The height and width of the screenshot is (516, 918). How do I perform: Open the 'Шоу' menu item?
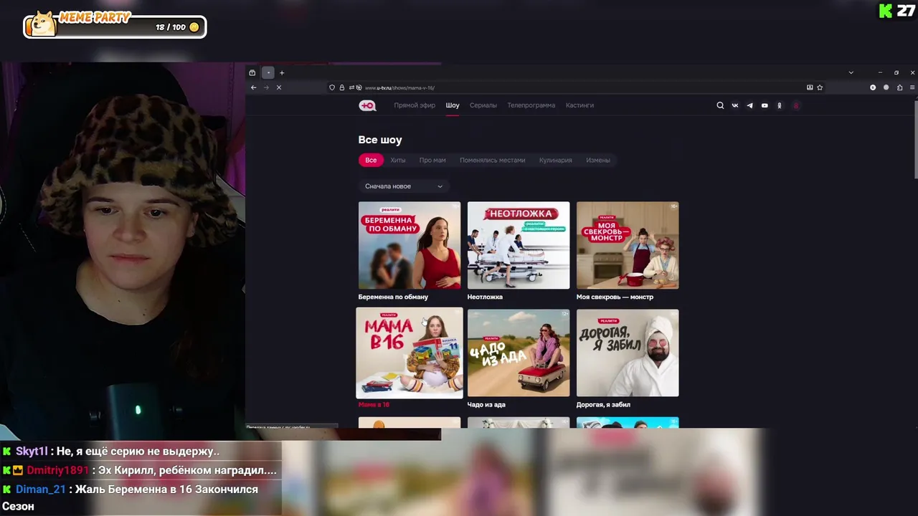(x=453, y=105)
